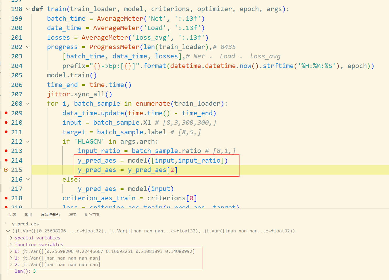The height and width of the screenshot is (280, 389).
Task: Fold the ProgressMeter statement at line 202
Action: point(28,47)
